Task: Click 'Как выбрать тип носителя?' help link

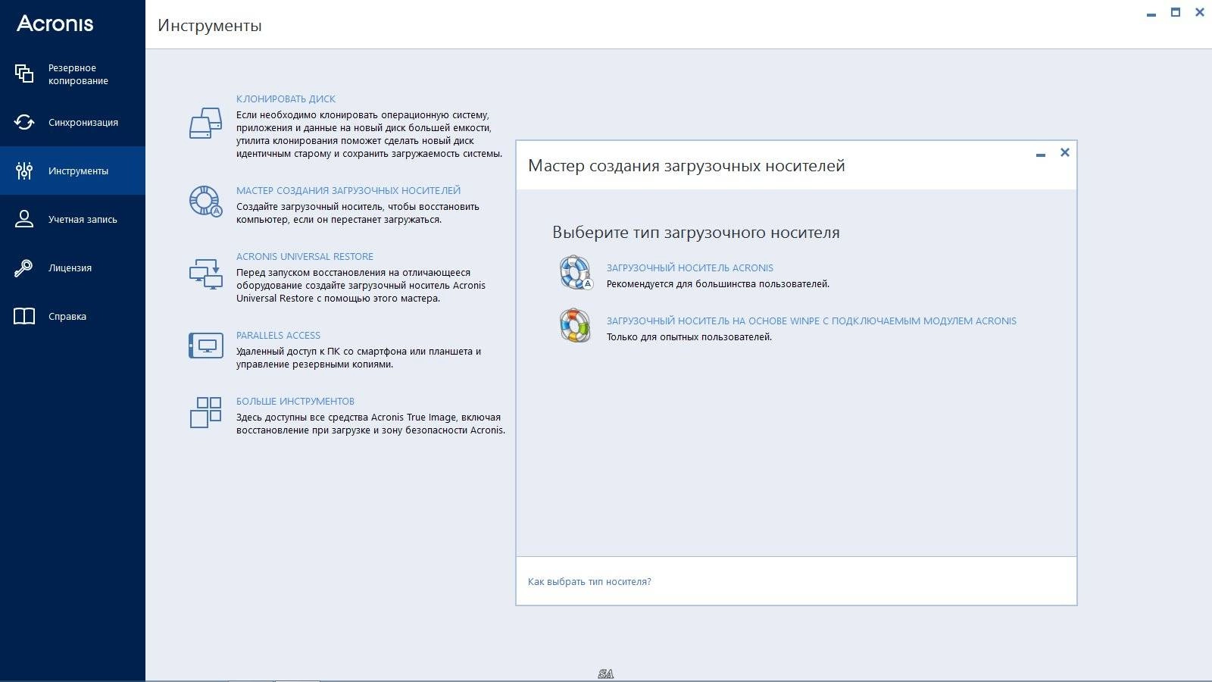Action: point(589,581)
